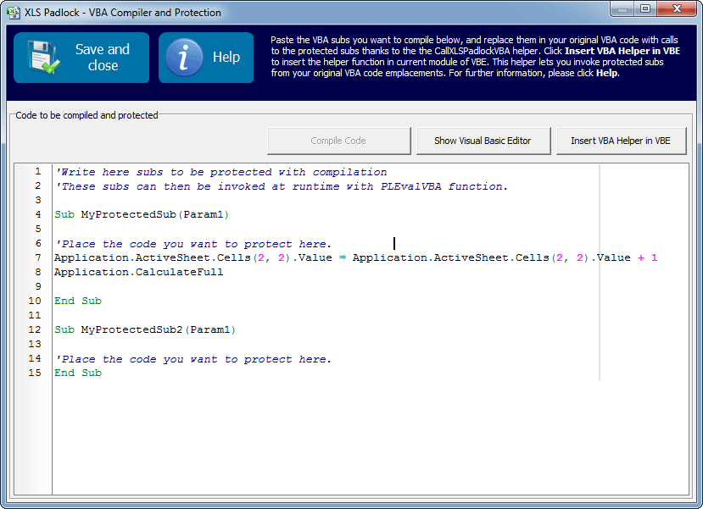Viewport: 703px width, 509px height.
Task: Click the Compile Code button
Action: (x=338, y=141)
